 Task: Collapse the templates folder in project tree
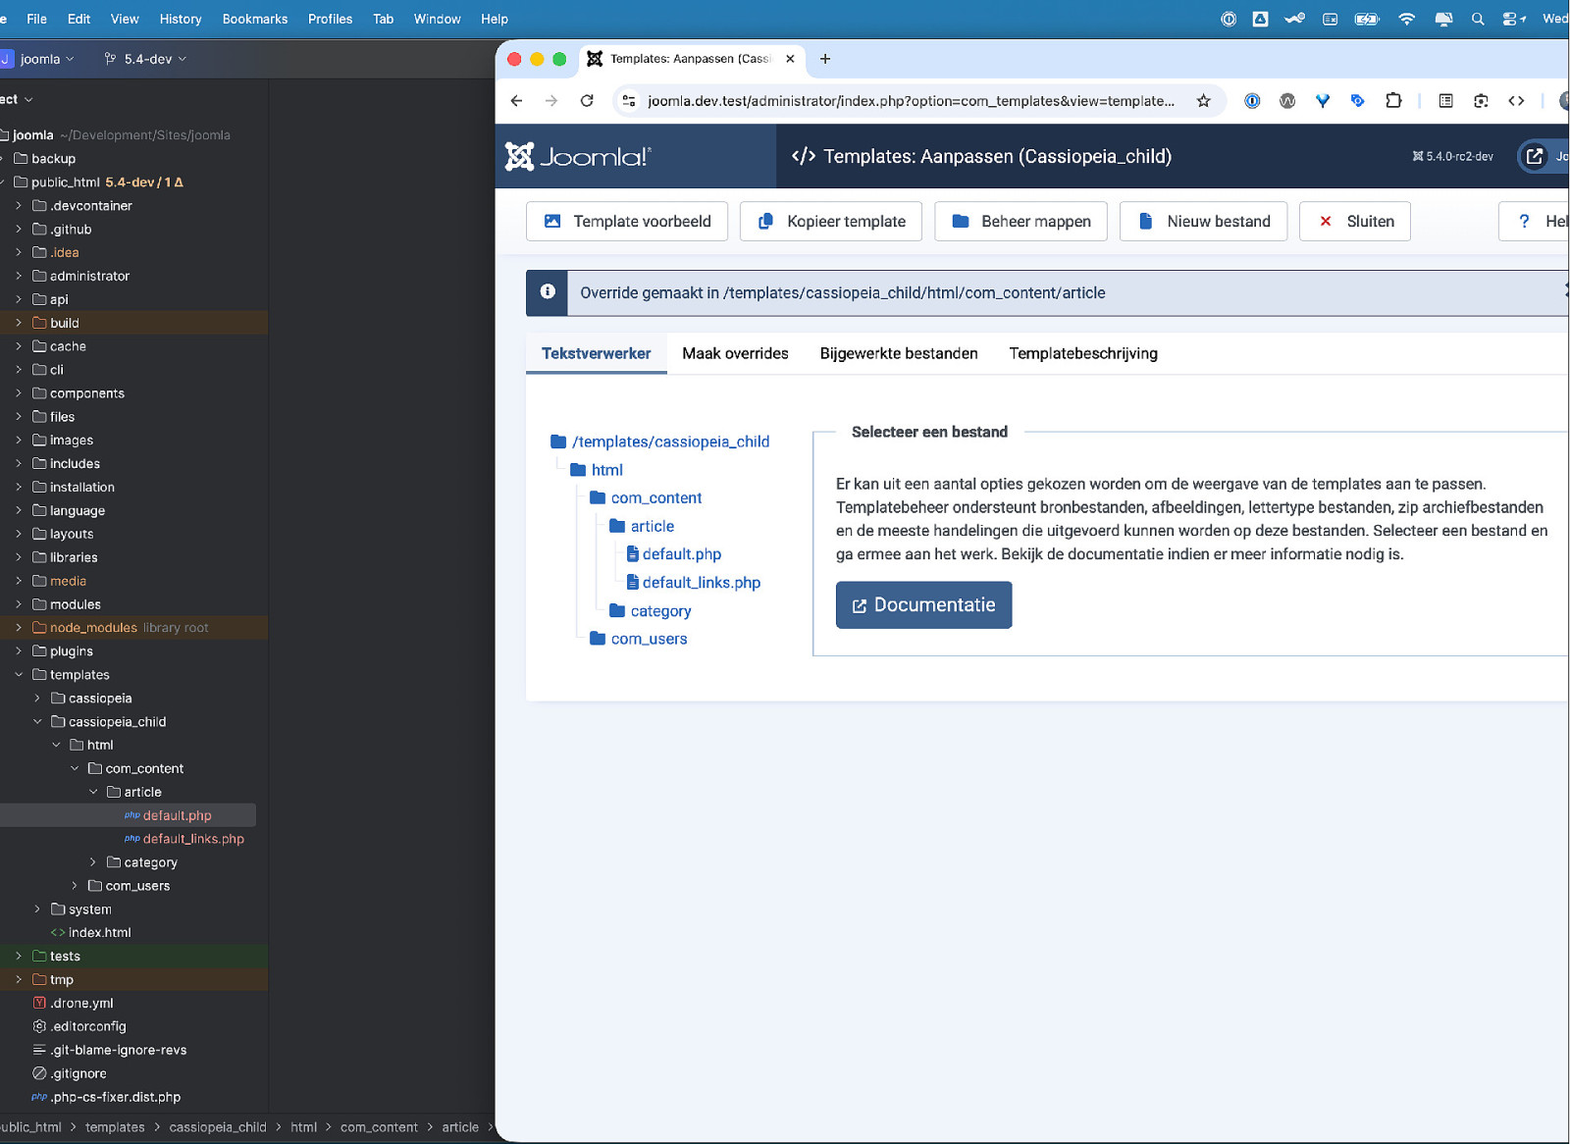(19, 675)
